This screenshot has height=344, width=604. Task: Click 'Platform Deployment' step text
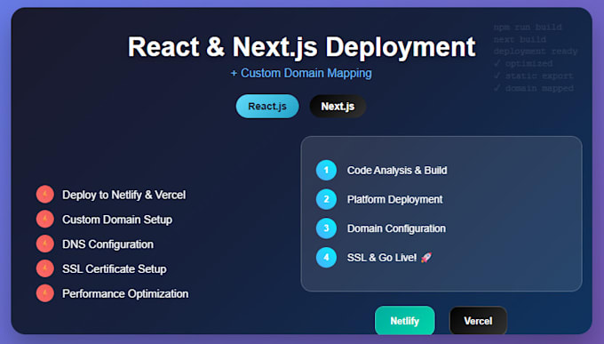click(x=394, y=199)
